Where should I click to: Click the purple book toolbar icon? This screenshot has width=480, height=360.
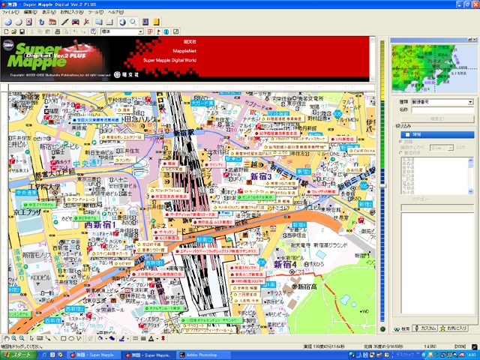tap(145, 22)
